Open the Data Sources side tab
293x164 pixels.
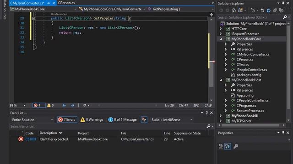point(5,10)
